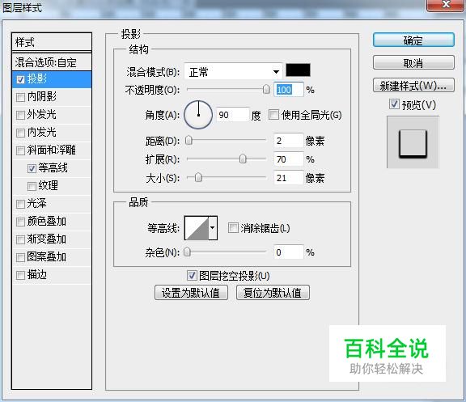Select the 内阴影 list row label
The image size is (466, 402).
pos(41,97)
